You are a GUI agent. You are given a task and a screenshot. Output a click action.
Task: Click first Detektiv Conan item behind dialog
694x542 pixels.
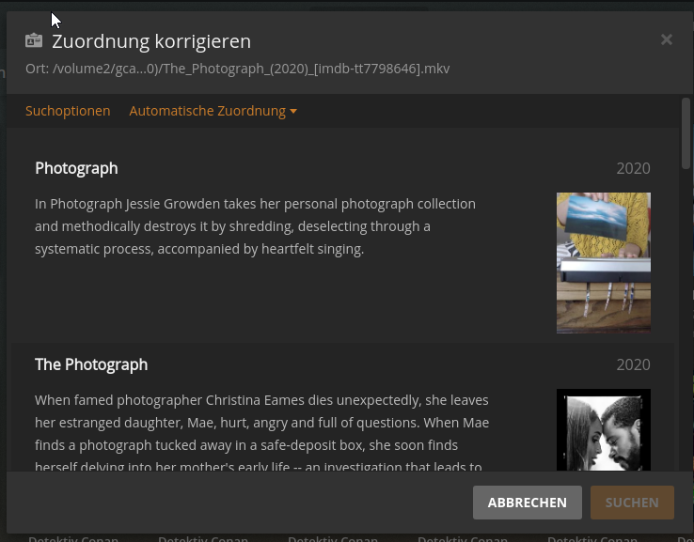[73, 538]
